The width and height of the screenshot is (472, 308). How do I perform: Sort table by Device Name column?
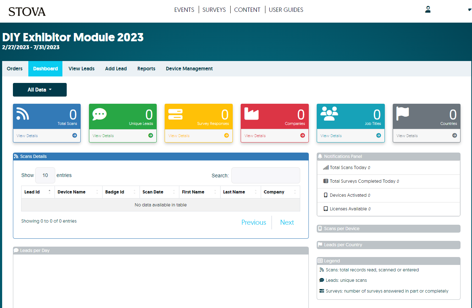pos(78,192)
